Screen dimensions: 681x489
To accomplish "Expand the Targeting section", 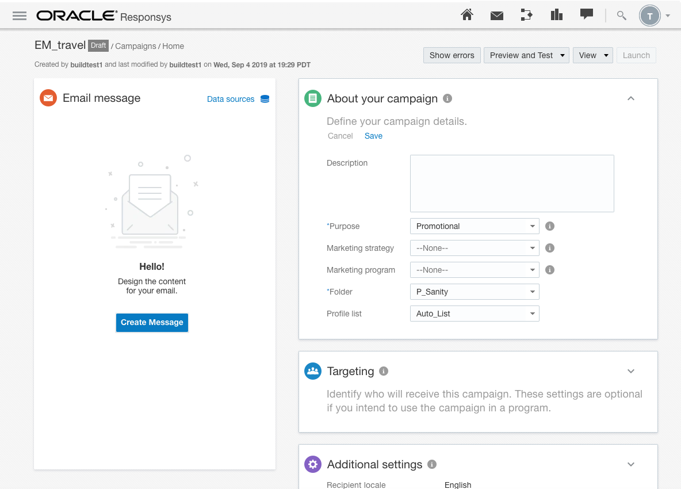I will pyautogui.click(x=631, y=371).
